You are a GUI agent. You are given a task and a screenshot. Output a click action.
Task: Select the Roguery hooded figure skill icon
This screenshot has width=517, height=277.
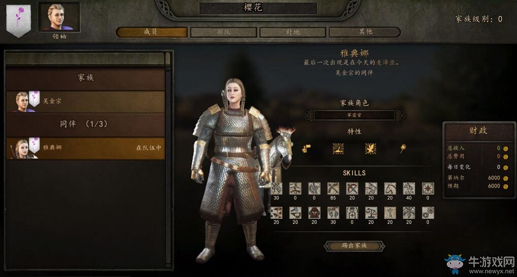[314, 213]
